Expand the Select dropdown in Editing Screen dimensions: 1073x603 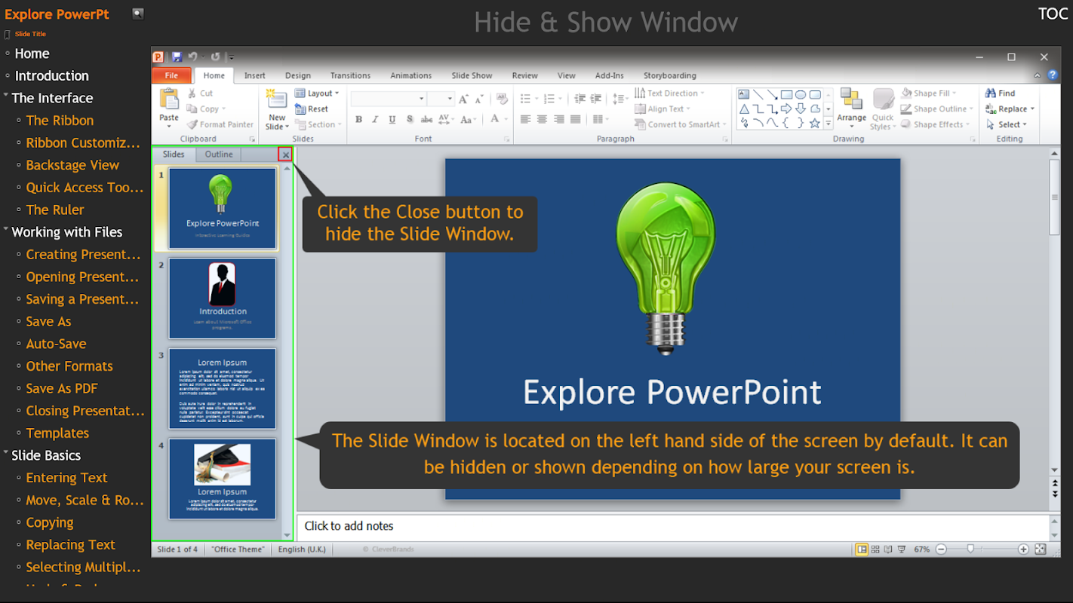pyautogui.click(x=1010, y=125)
